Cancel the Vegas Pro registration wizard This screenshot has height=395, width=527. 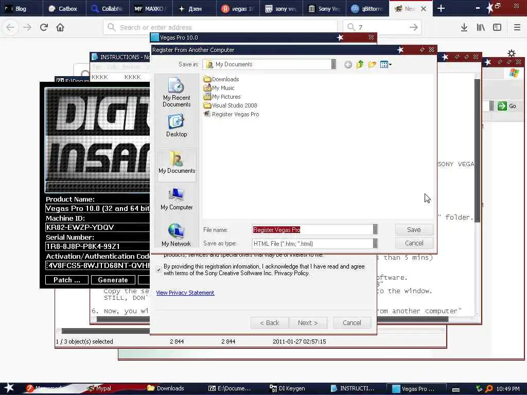coord(352,322)
